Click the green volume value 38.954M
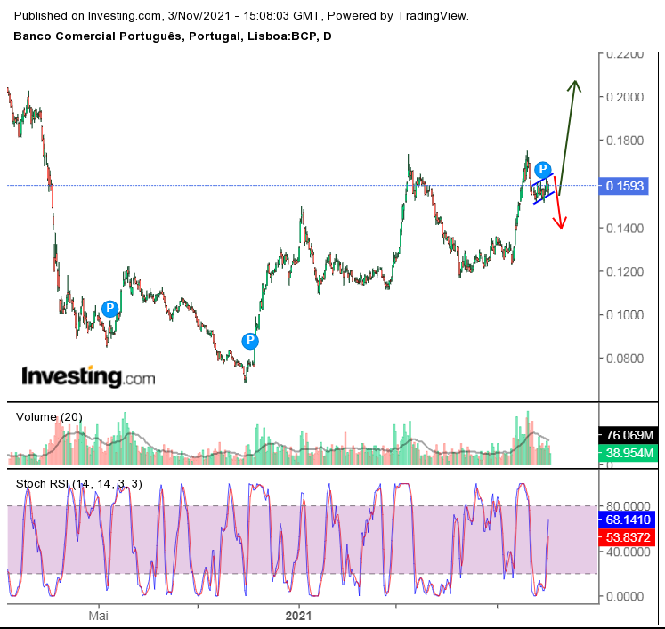This screenshot has width=665, height=629. coord(629,453)
